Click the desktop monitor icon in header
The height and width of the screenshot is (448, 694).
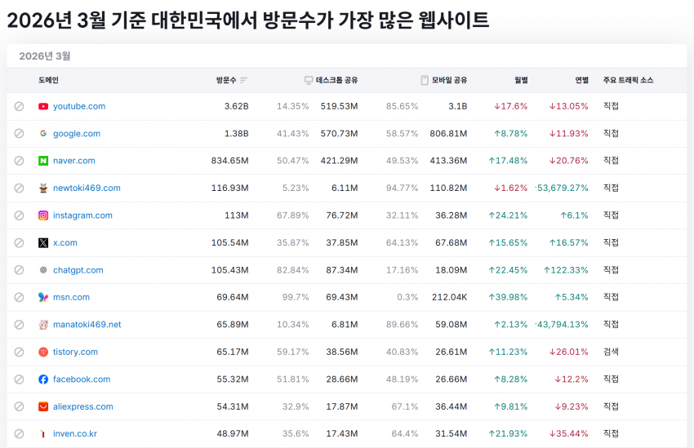pyautogui.click(x=309, y=80)
